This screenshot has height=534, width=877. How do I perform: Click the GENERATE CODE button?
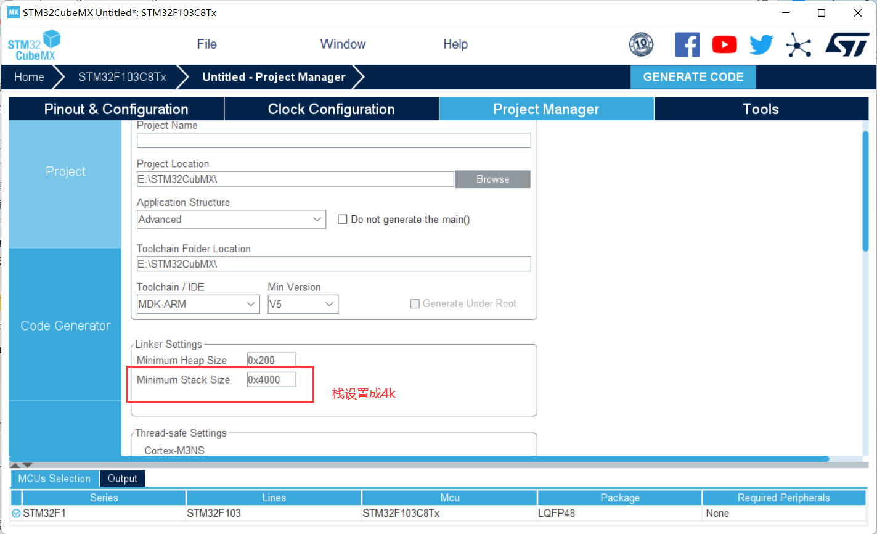693,77
